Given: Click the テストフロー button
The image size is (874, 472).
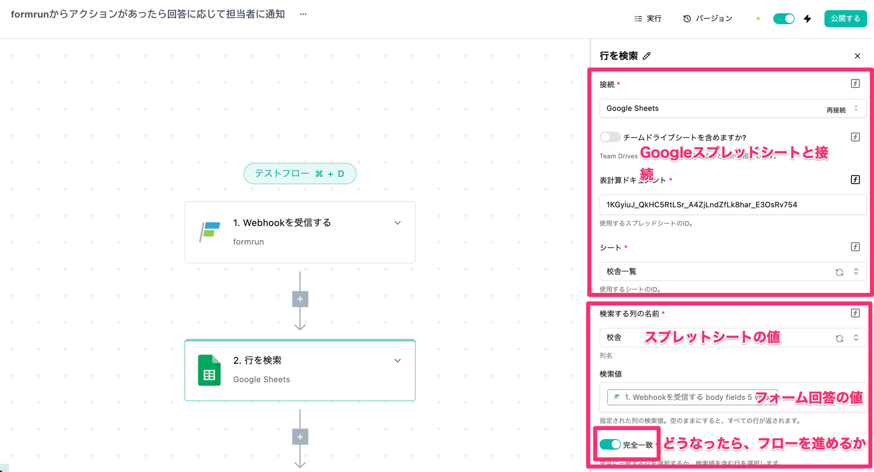Looking at the screenshot, I should pyautogui.click(x=300, y=174).
